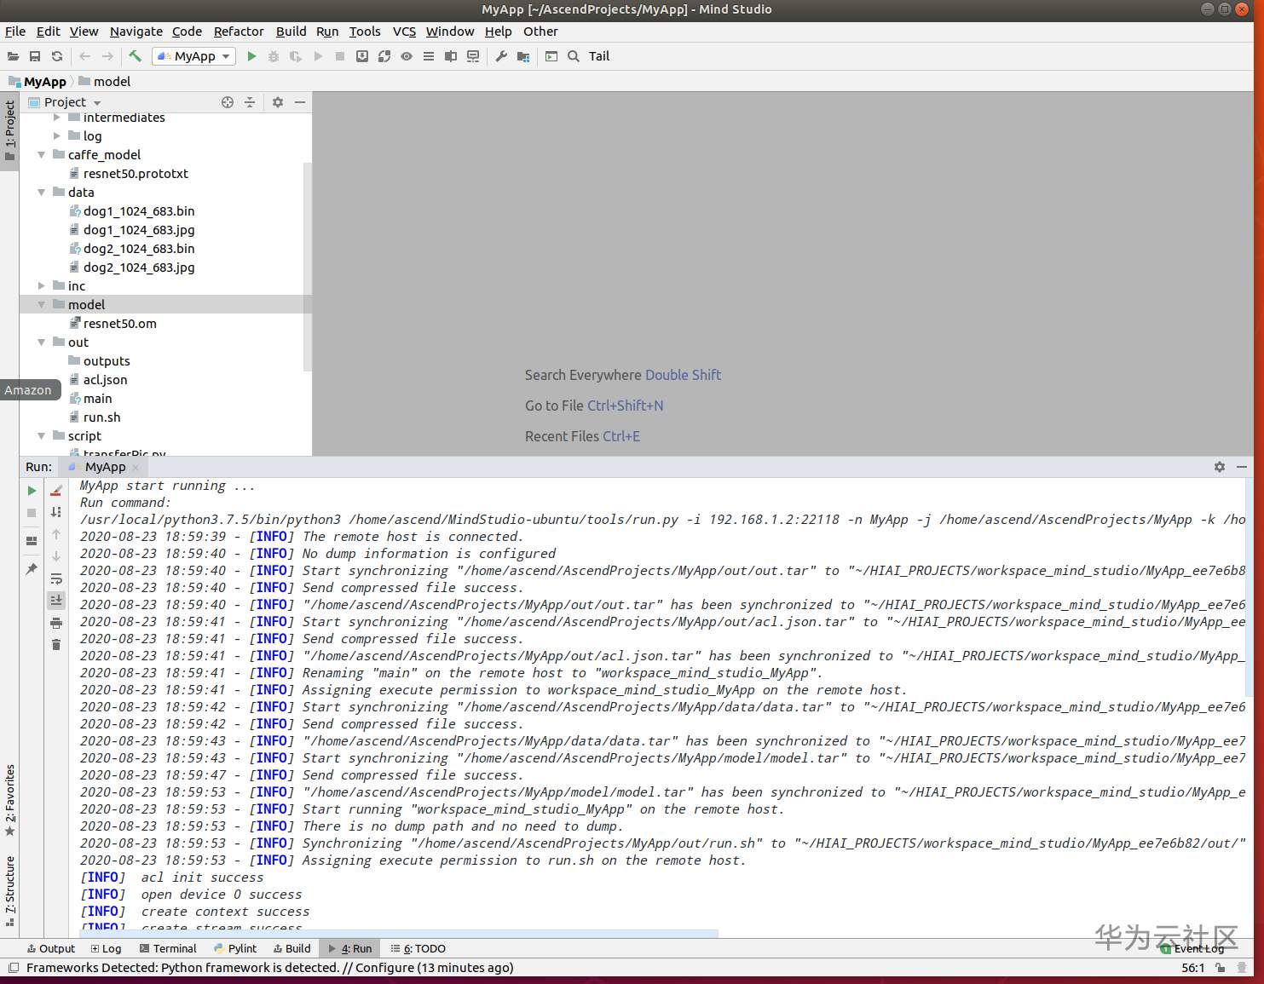Open the Favorites side tab
Screen dimensions: 1264x984
[9, 800]
